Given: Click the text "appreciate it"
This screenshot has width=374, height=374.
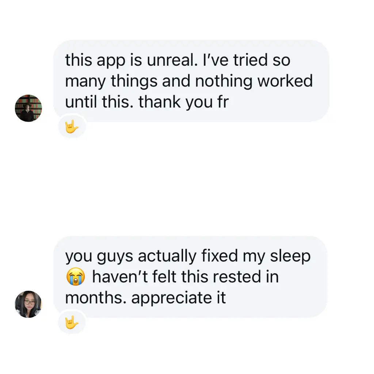Looking at the screenshot, I should point(179,298).
